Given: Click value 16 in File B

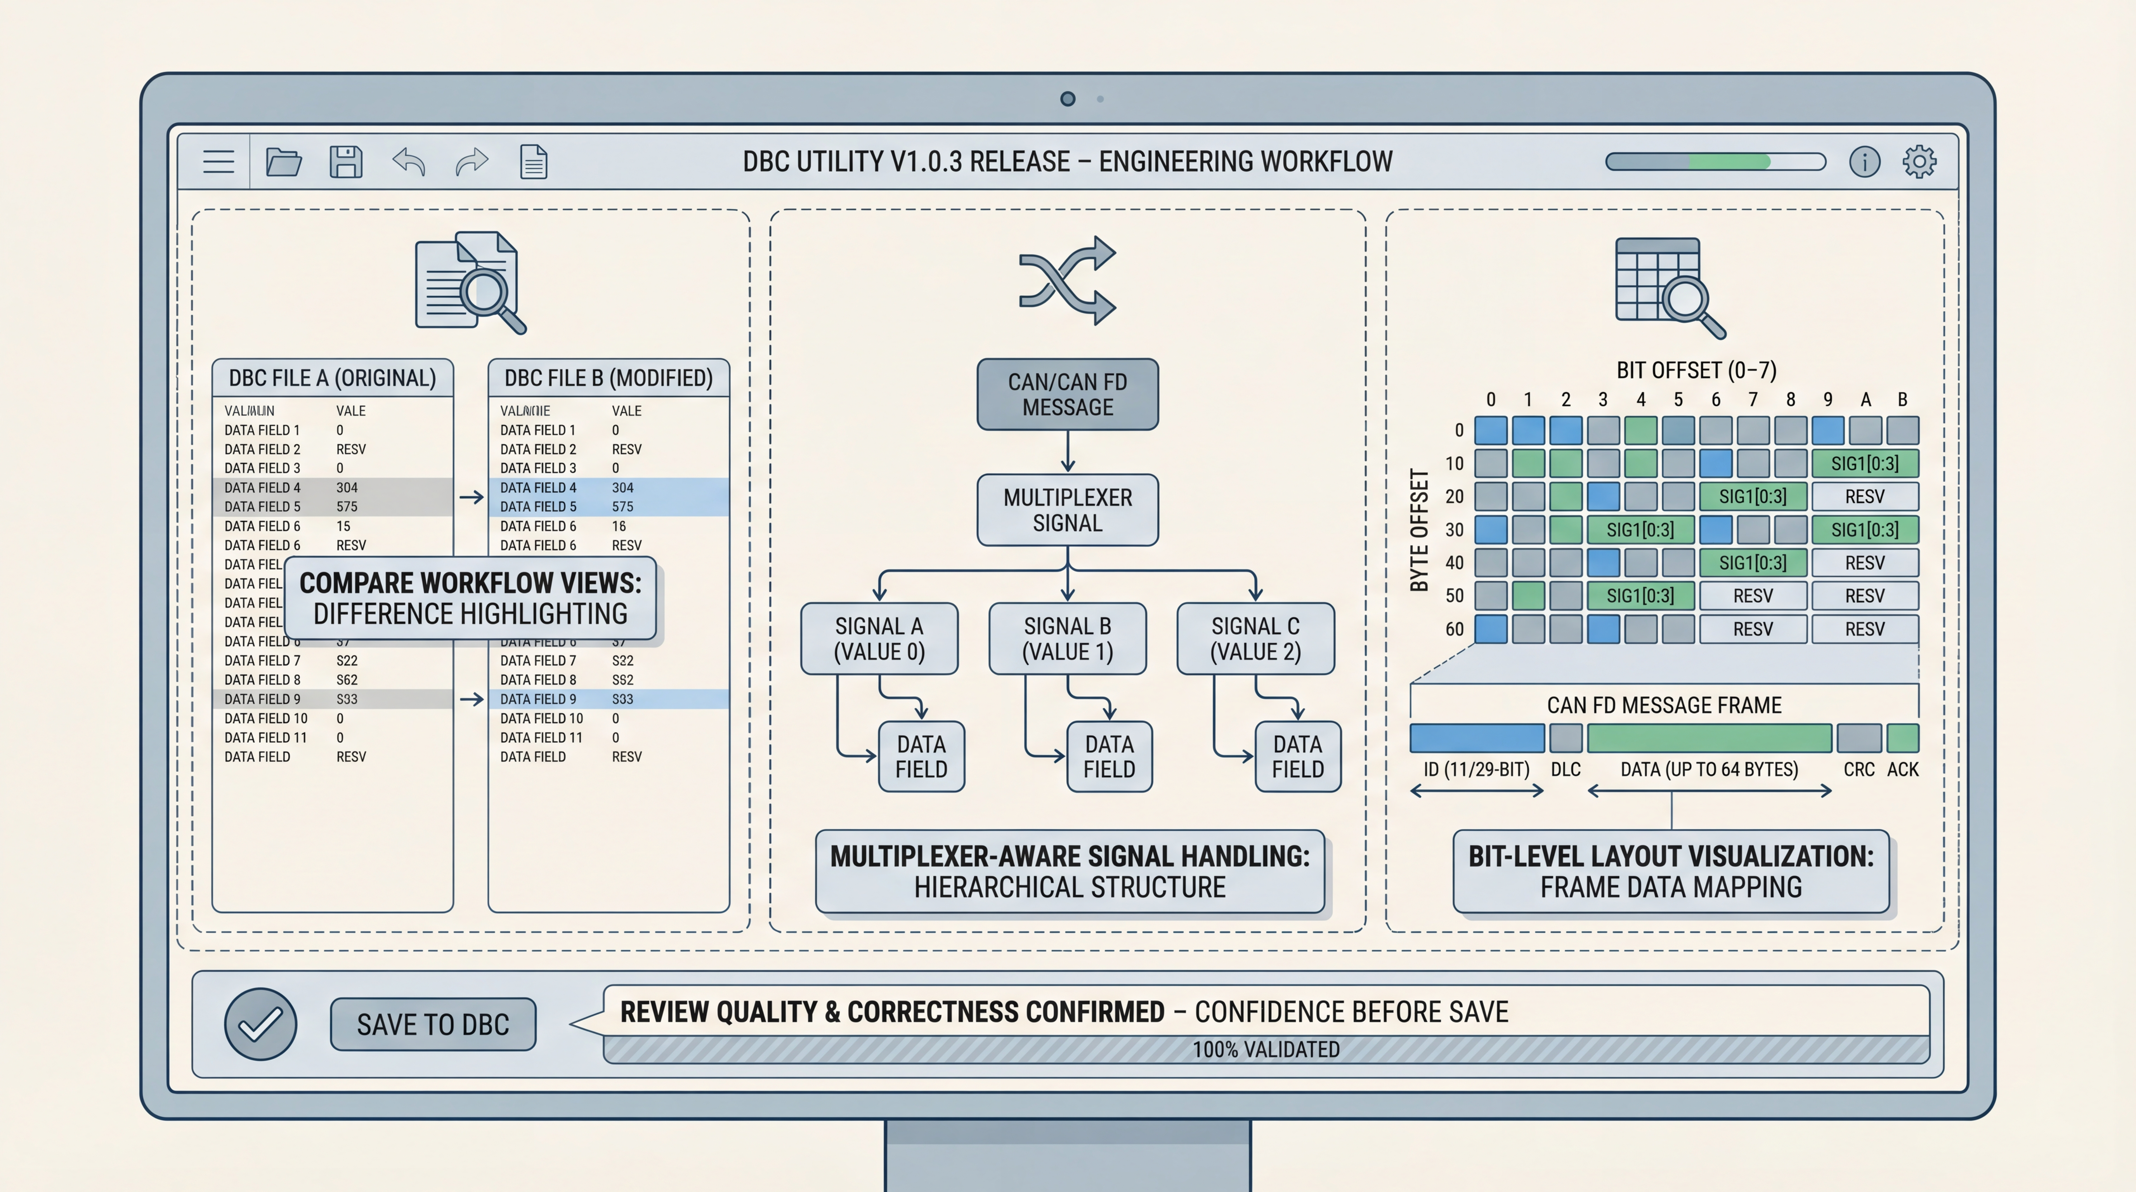Looking at the screenshot, I should pyautogui.click(x=619, y=527).
